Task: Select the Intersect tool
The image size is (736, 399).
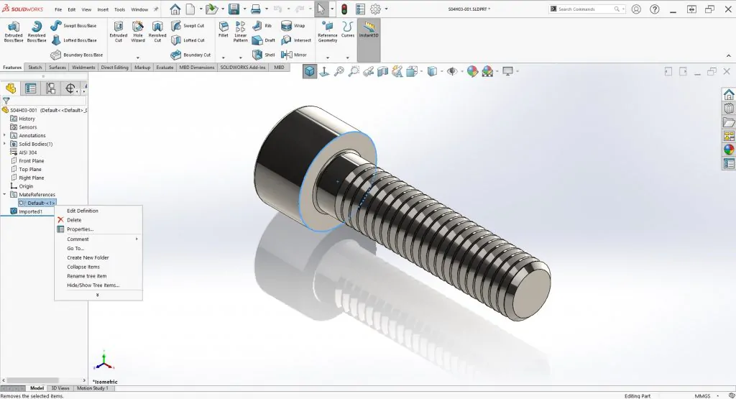Action: pos(296,40)
